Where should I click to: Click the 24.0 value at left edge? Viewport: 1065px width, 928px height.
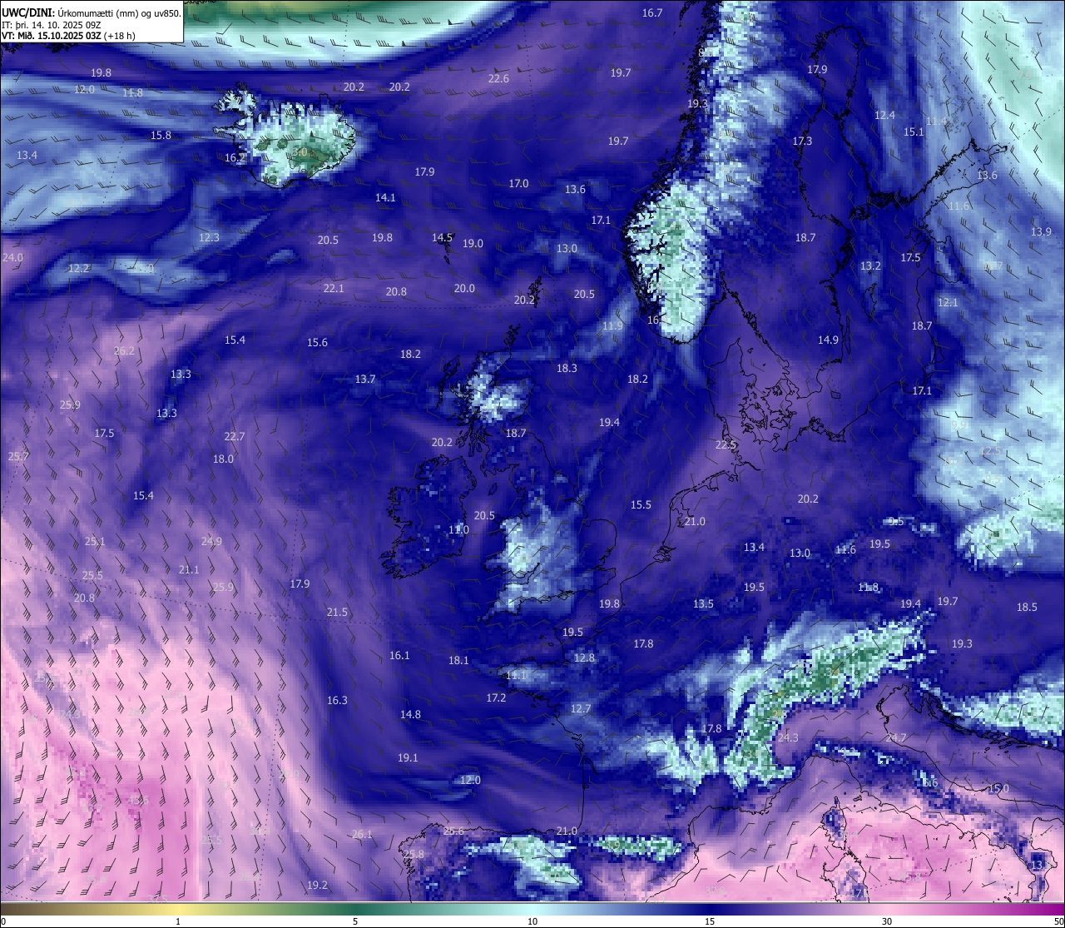pos(12,258)
